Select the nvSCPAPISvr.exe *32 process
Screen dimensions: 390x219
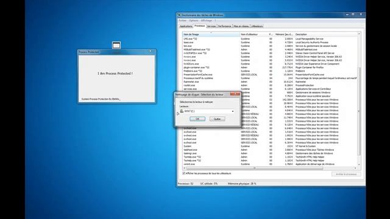pyautogui.click(x=270, y=53)
